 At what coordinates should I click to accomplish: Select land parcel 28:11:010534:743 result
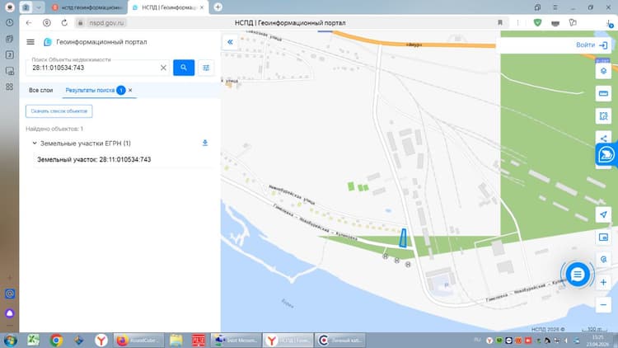94,159
